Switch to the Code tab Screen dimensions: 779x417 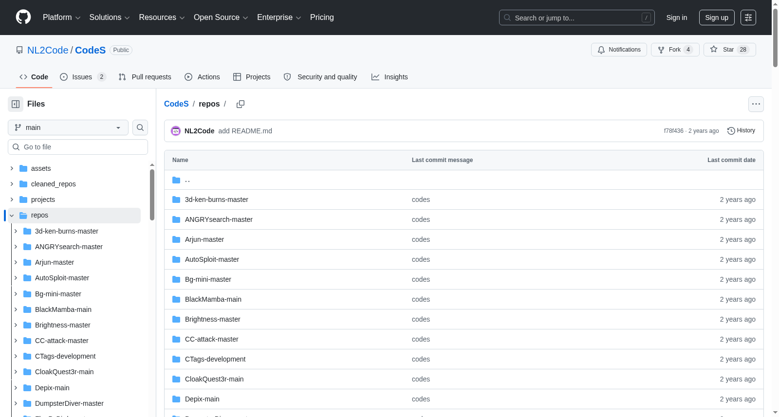tap(34, 77)
